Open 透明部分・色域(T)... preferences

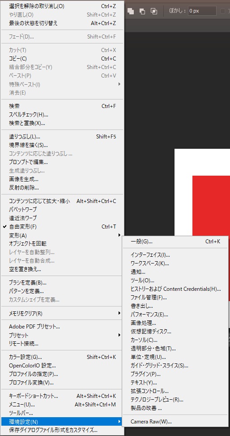click(x=175, y=349)
